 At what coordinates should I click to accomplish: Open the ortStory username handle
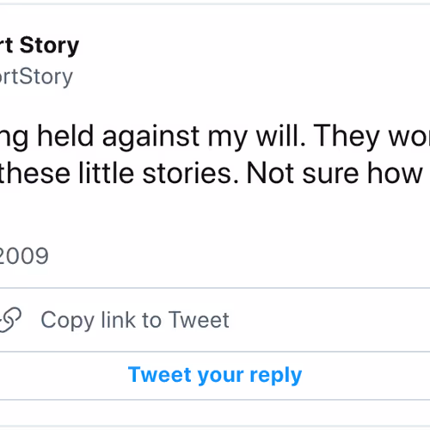[x=36, y=77]
